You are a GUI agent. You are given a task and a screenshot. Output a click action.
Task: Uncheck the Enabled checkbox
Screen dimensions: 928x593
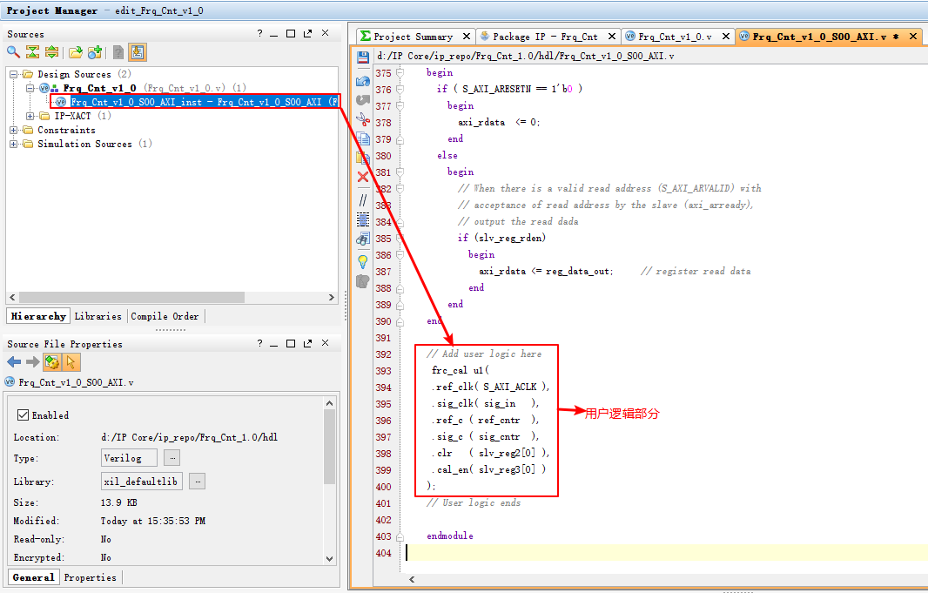(23, 414)
